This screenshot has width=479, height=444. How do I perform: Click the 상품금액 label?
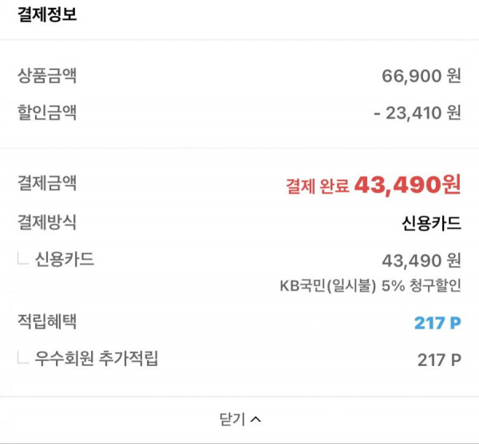[47, 76]
